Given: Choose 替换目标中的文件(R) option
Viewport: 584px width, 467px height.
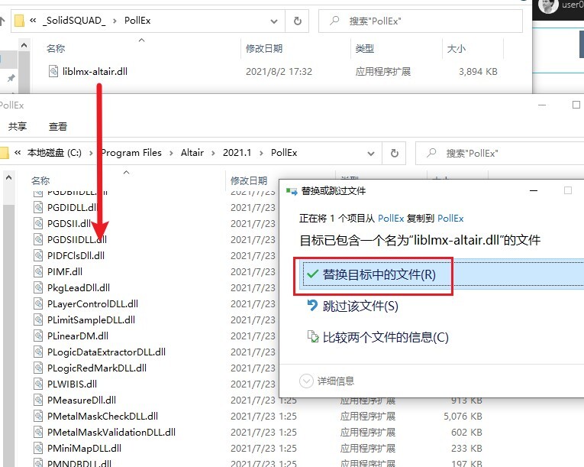Looking at the screenshot, I should tap(378, 274).
